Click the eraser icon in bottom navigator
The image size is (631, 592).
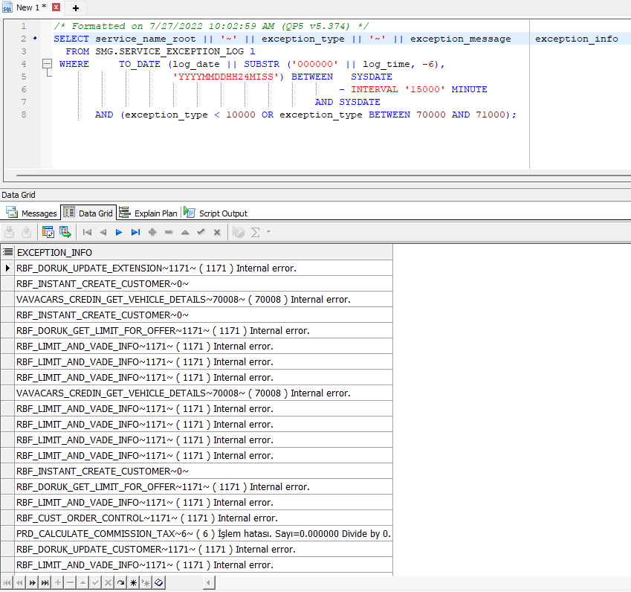(x=159, y=582)
